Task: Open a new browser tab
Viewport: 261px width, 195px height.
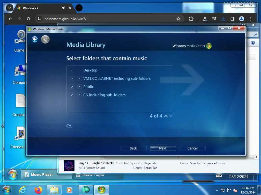Action: (79, 8)
